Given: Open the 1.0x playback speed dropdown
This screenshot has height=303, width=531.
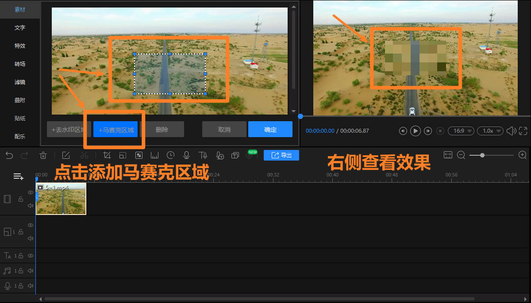Looking at the screenshot, I should point(490,131).
